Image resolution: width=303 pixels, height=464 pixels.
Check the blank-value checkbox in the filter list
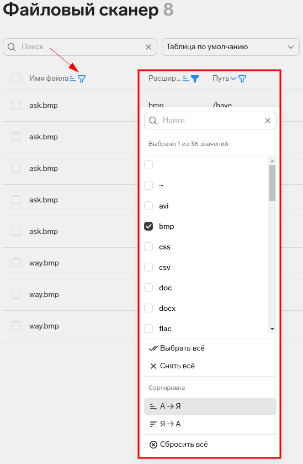pos(148,165)
